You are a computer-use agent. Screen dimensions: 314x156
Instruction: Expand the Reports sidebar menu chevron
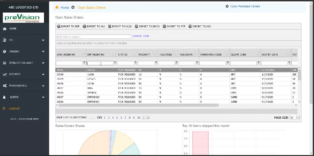[43, 74]
